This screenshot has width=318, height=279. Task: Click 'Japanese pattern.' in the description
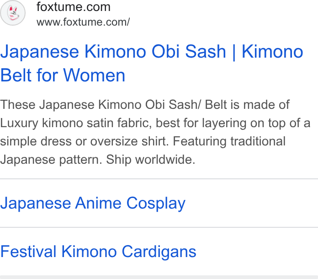click(51, 160)
